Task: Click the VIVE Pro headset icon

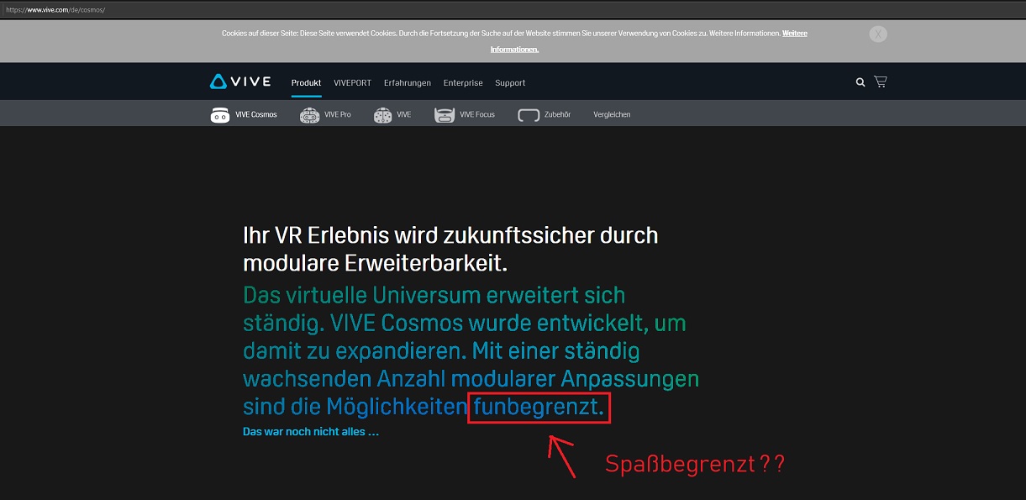Action: (x=309, y=115)
